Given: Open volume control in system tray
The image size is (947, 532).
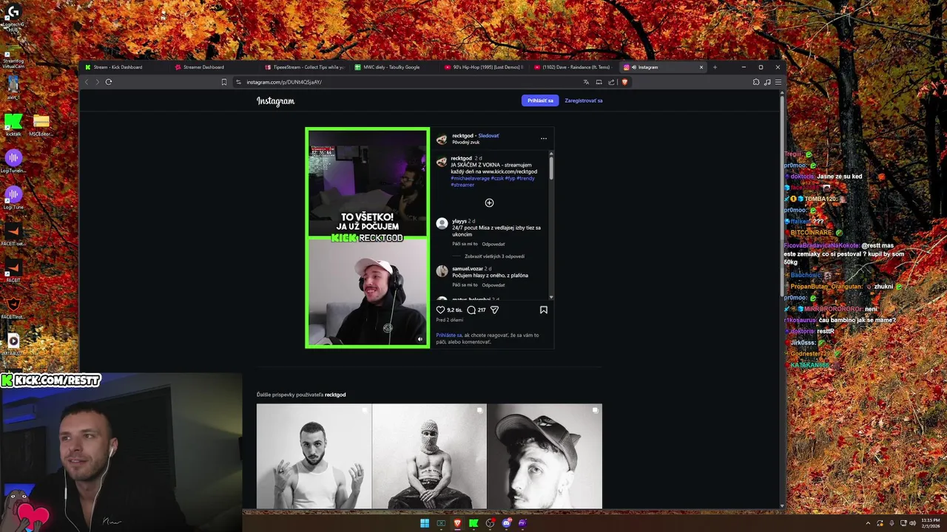Looking at the screenshot, I should click(x=912, y=523).
